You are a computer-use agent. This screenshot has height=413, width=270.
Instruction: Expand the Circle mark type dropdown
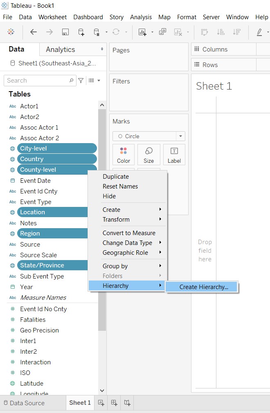[x=180, y=136]
